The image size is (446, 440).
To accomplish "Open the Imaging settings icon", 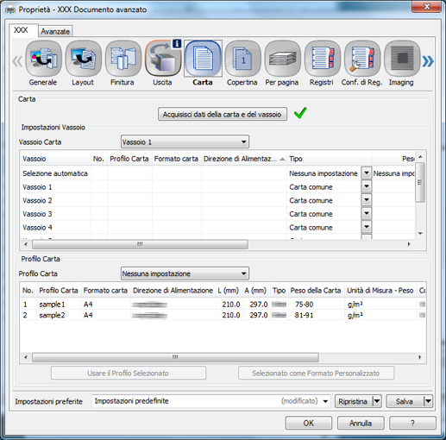I will coord(402,59).
